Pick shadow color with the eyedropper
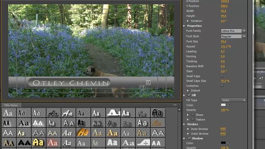The image size is (265, 149). tap(228, 143)
